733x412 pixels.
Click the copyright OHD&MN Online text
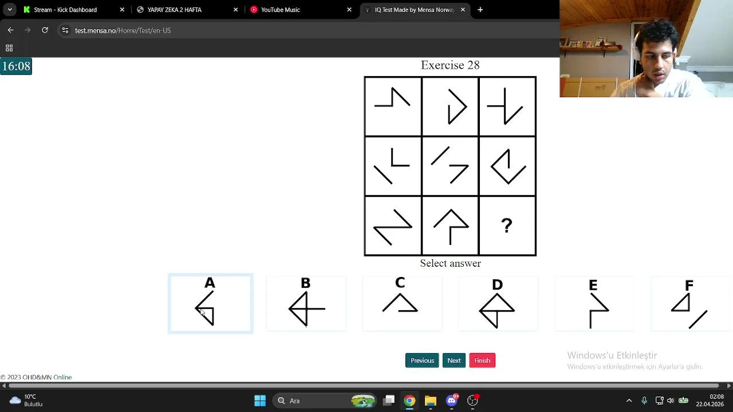[36, 377]
